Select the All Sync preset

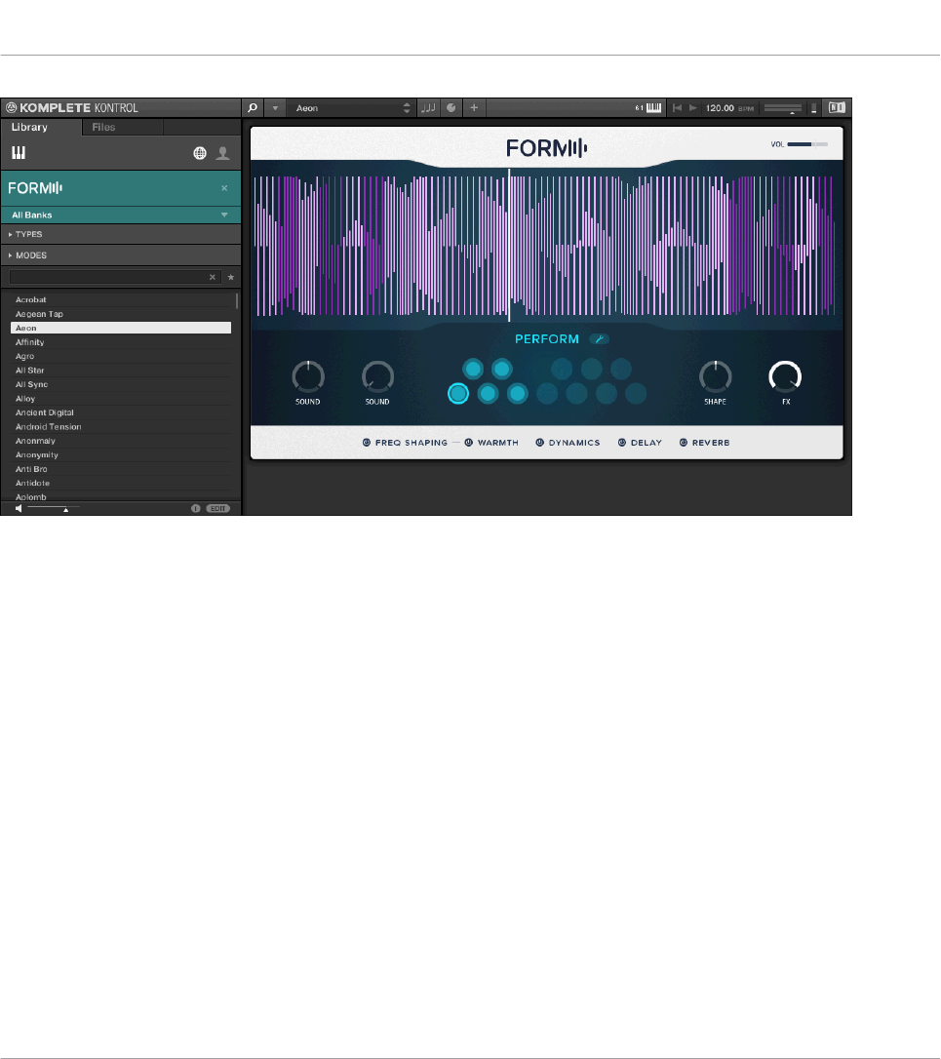point(121,384)
